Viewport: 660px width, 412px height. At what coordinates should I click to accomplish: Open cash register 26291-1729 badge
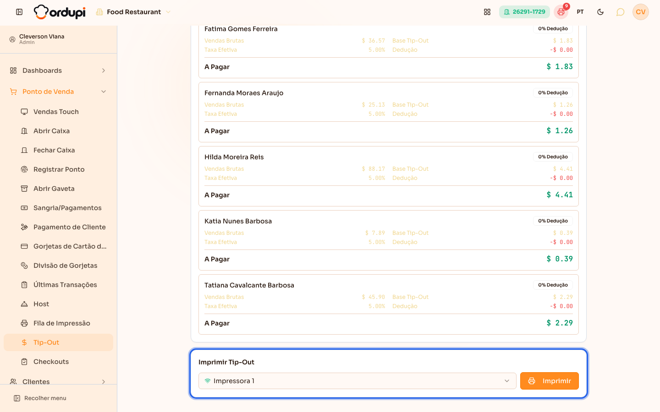(x=524, y=12)
